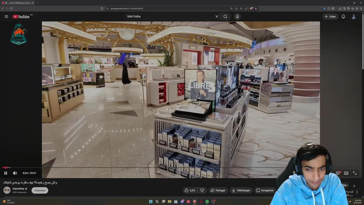Submit search with the magnifier icon
This screenshot has width=364, height=205.
coord(225,17)
